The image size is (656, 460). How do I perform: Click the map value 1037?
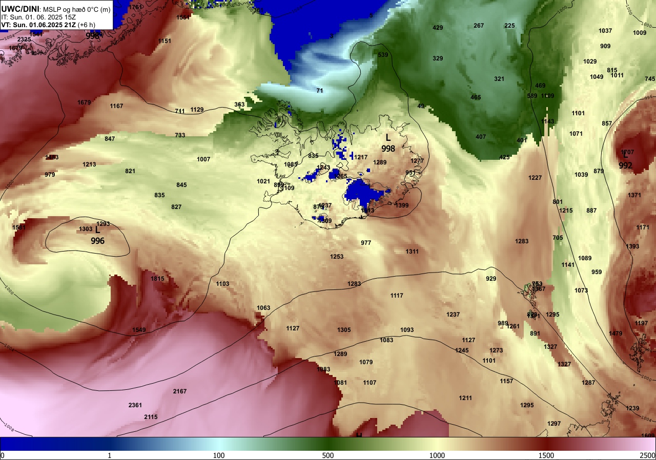coord(605,31)
